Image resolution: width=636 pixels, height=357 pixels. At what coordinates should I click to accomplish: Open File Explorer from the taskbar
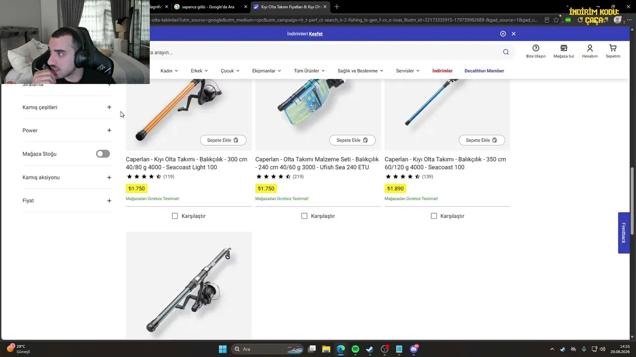click(x=326, y=349)
